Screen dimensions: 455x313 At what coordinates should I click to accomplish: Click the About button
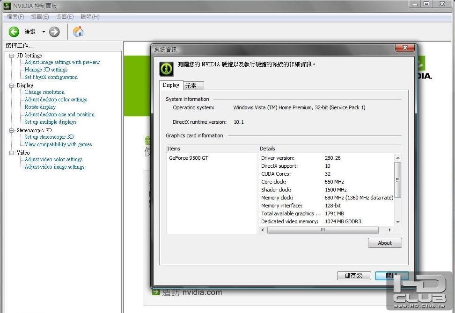(385, 243)
